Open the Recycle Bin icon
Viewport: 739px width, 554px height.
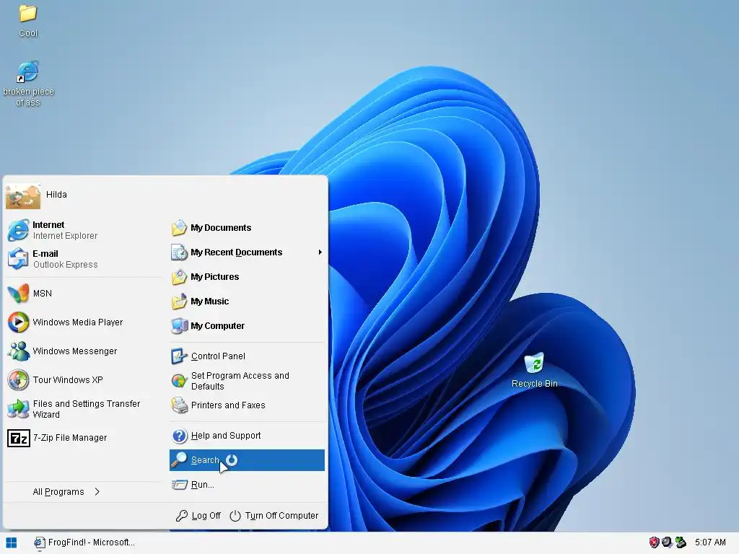pos(534,370)
